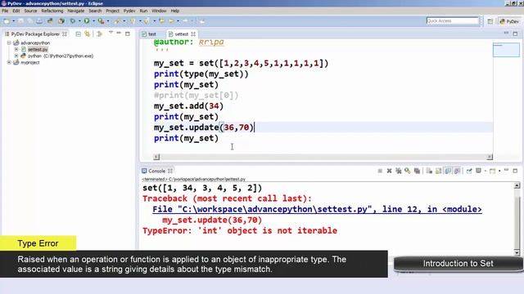Click Collapse All in Package Explorer

[x=79, y=34]
